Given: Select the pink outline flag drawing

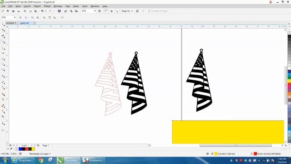Looking at the screenshot, I should point(108,84).
